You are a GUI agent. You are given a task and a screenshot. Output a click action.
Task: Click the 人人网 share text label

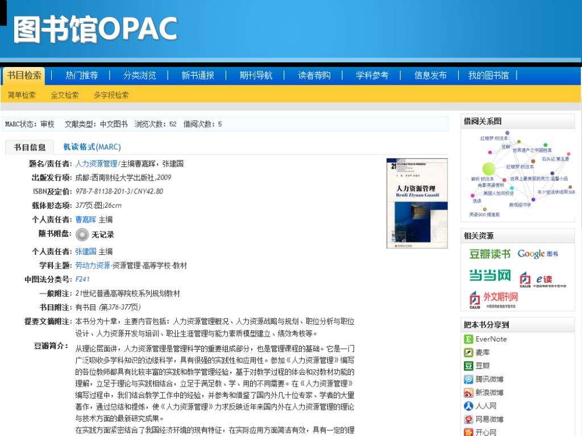coord(486,406)
